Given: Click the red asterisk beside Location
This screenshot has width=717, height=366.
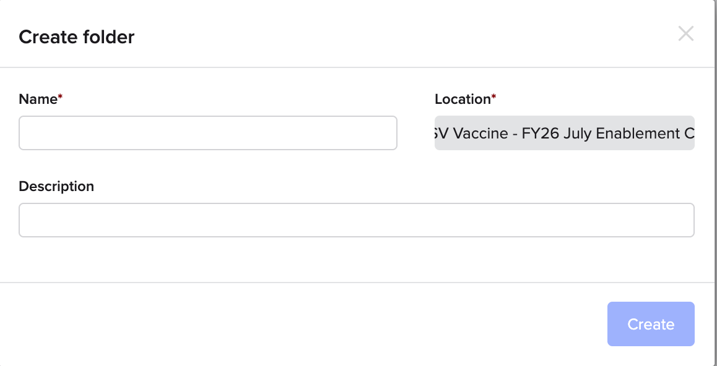Looking at the screenshot, I should [493, 98].
